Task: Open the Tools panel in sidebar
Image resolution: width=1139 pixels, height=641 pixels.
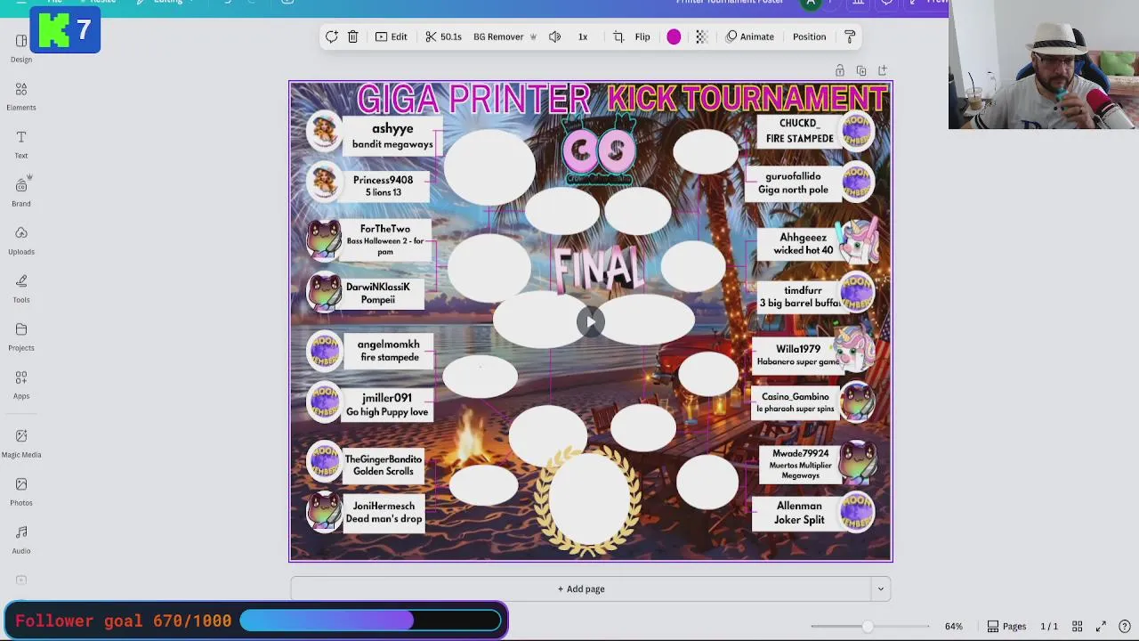Action: pos(21,289)
